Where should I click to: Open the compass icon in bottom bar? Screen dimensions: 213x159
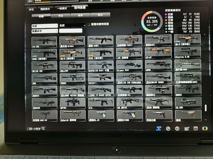coord(168,129)
